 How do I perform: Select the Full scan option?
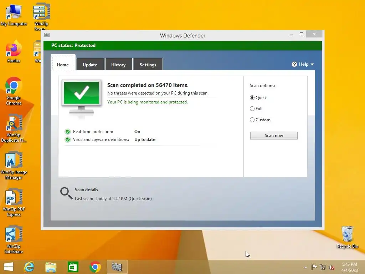(x=252, y=108)
